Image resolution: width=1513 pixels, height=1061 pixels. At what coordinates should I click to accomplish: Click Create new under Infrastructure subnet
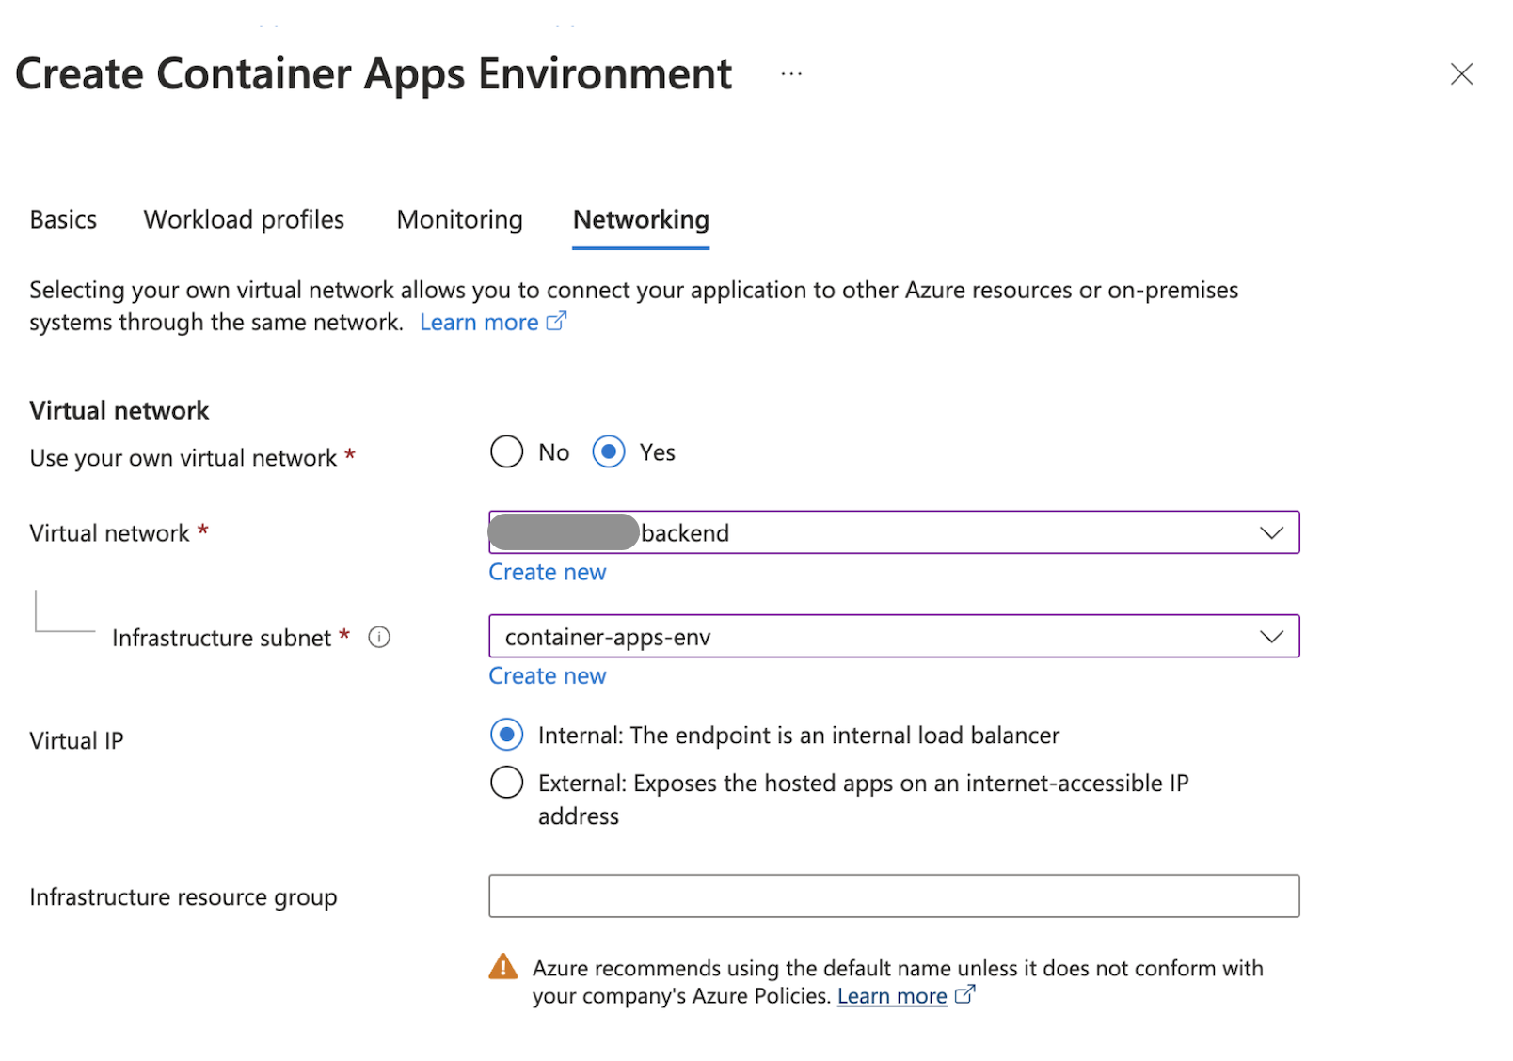click(547, 676)
